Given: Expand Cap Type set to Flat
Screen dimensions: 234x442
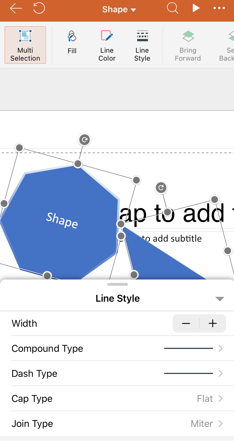Looking at the screenshot, I should 117,398.
